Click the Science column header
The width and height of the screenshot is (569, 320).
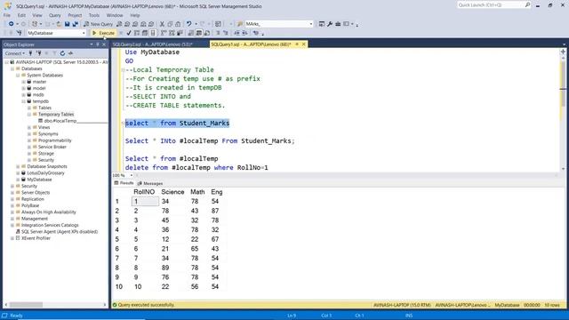coord(172,192)
